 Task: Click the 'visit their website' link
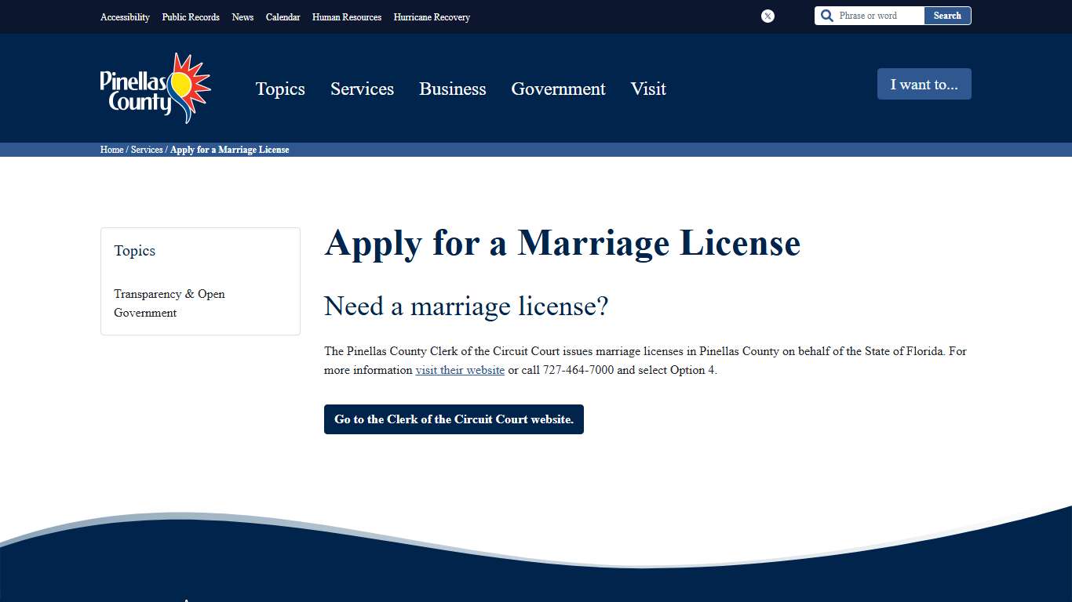pos(460,369)
